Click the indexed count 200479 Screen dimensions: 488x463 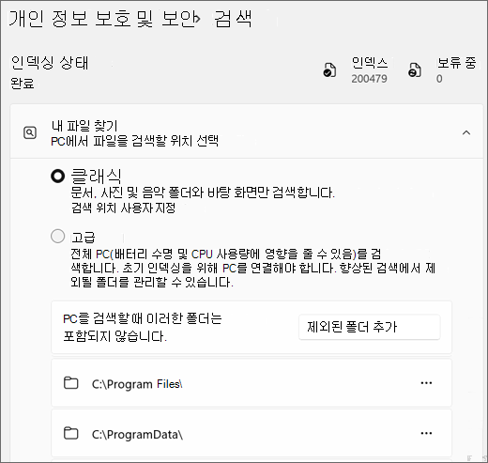[x=369, y=79]
